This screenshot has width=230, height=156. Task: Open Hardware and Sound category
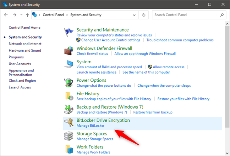click(x=25, y=51)
